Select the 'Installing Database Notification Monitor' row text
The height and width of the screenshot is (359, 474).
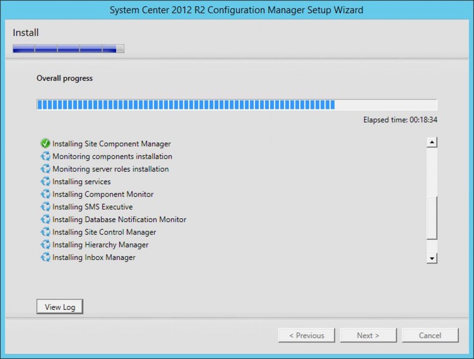(119, 219)
